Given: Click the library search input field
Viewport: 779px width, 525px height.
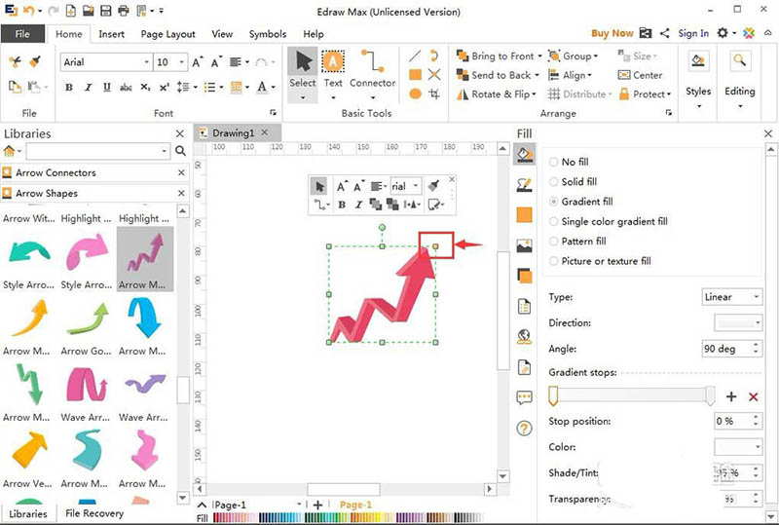Looking at the screenshot, I should (x=98, y=151).
